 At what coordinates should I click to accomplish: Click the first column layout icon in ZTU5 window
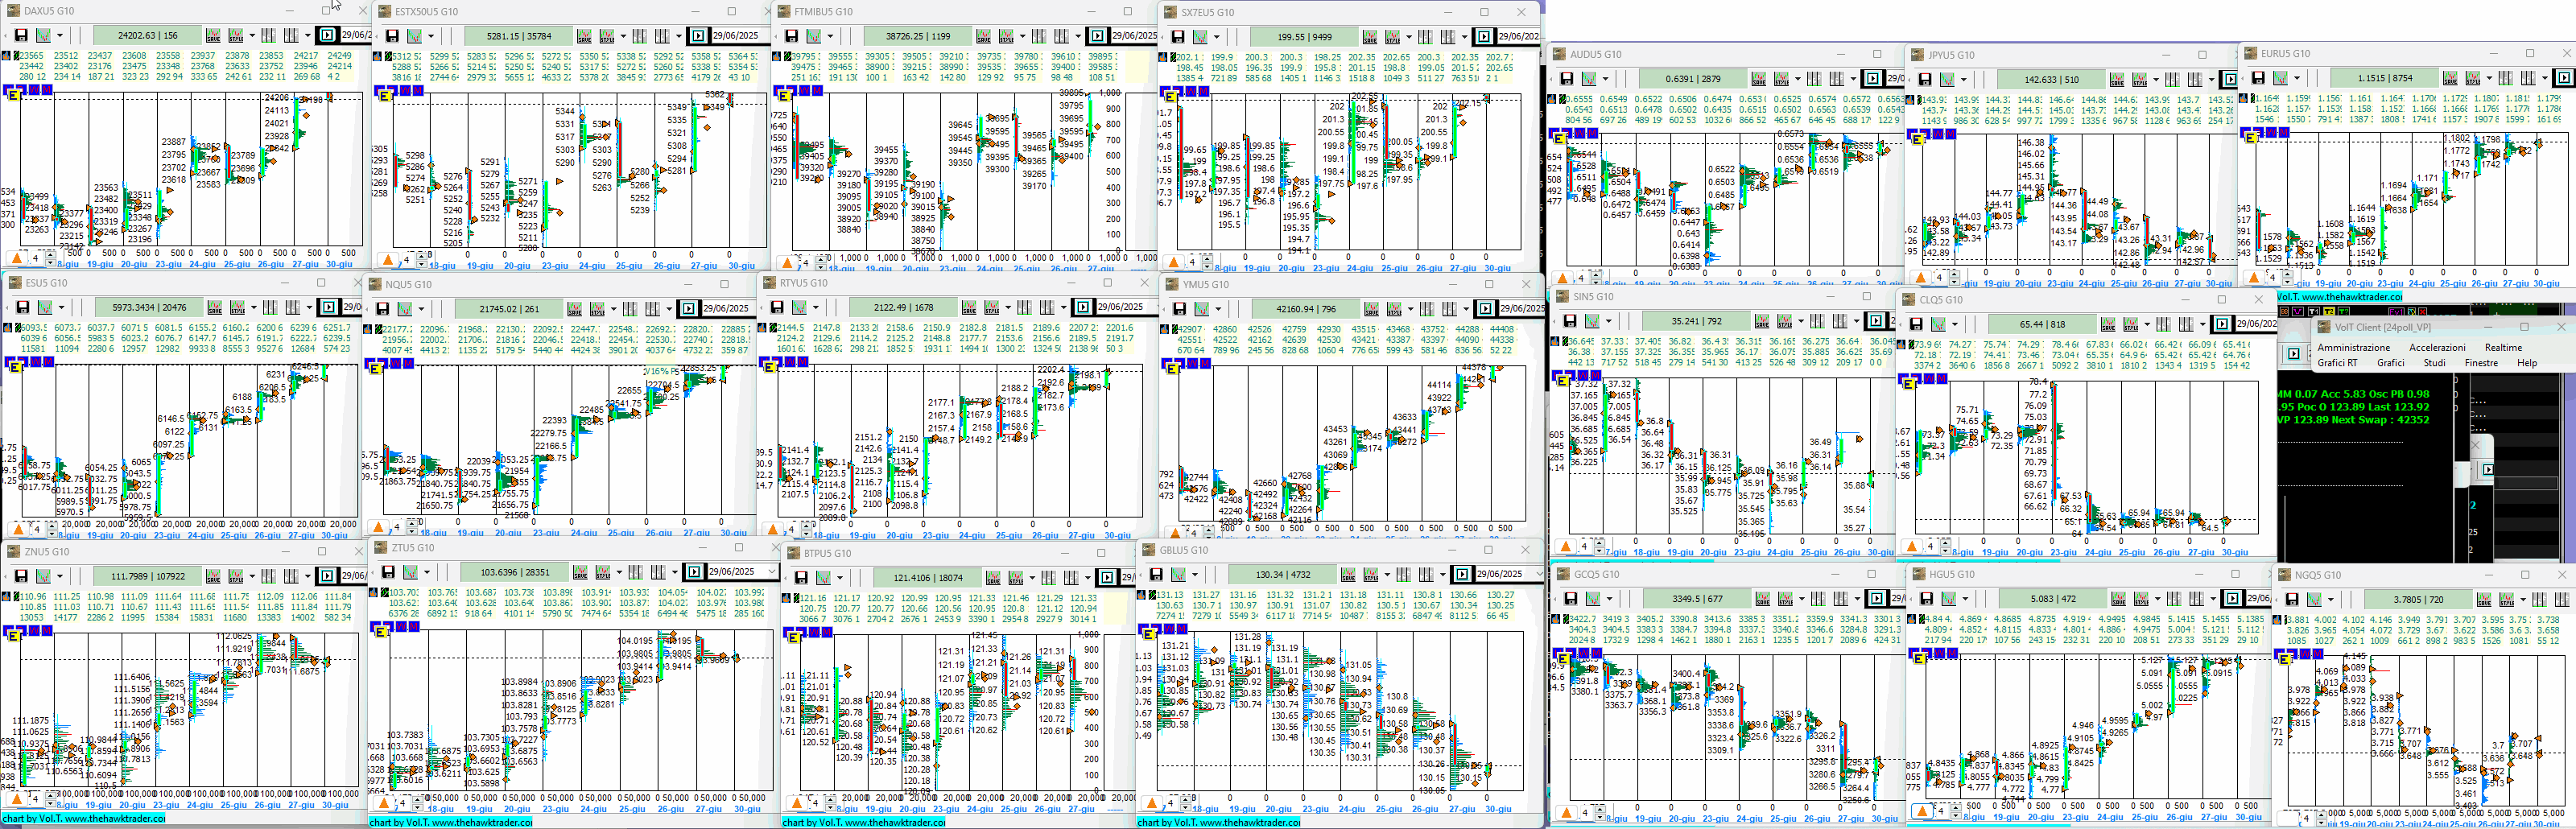tap(636, 572)
